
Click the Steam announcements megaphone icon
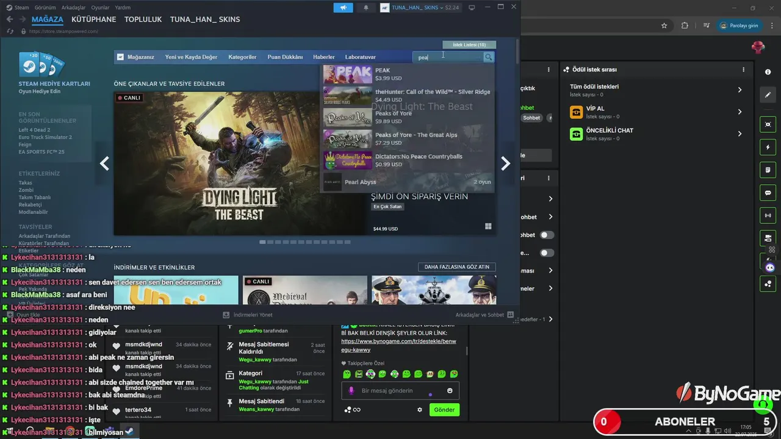pos(343,7)
